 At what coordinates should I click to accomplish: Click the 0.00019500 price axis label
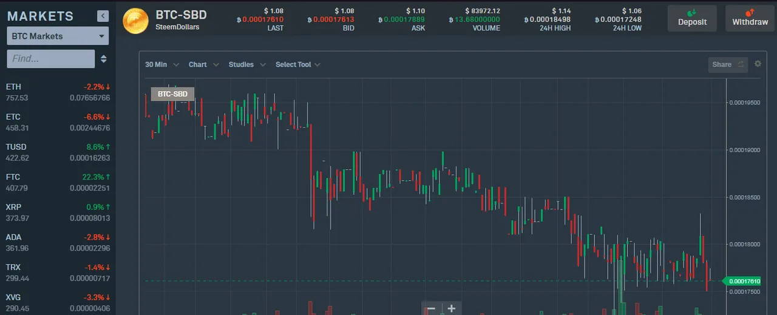(745, 103)
